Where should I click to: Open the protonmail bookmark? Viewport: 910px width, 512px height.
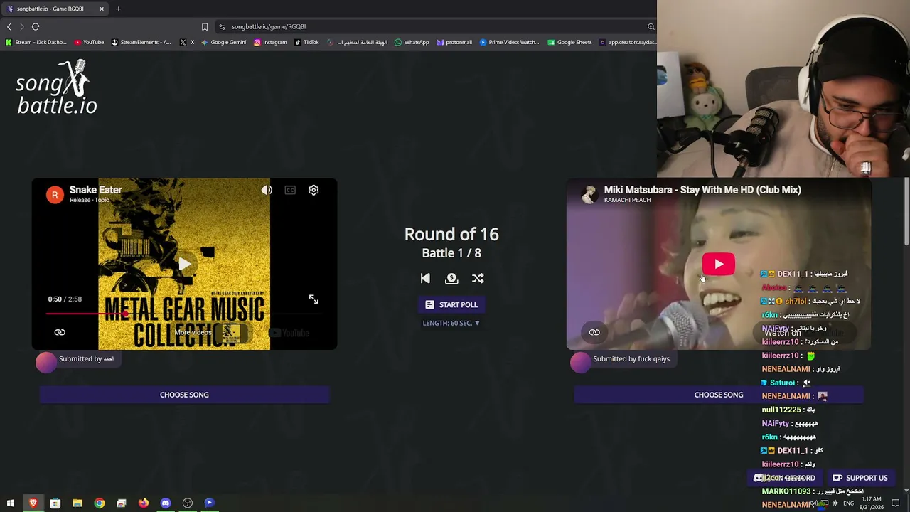454,42
